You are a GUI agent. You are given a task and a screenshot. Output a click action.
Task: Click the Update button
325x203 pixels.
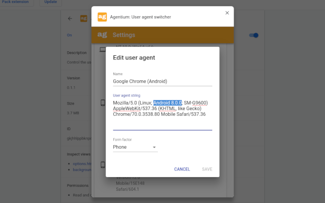pyautogui.click(x=51, y=2)
